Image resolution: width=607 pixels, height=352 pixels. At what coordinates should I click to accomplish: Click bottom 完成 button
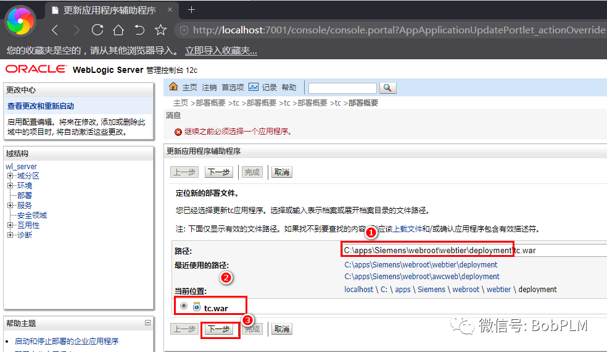tap(252, 329)
